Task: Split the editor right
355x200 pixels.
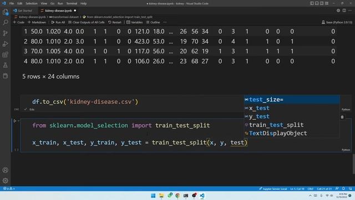Action: pyautogui.click(x=344, y=11)
